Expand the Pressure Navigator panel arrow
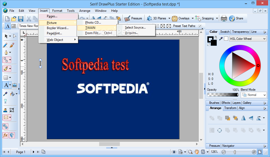270x157 pixels. [265, 146]
